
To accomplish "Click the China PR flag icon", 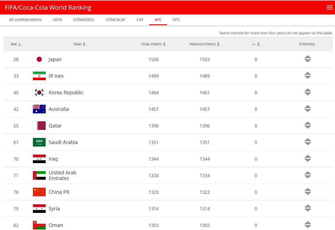I will click(39, 192).
